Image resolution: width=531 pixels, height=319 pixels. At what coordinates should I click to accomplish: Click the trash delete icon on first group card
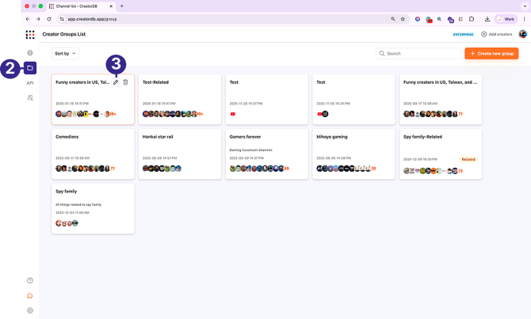click(x=125, y=82)
